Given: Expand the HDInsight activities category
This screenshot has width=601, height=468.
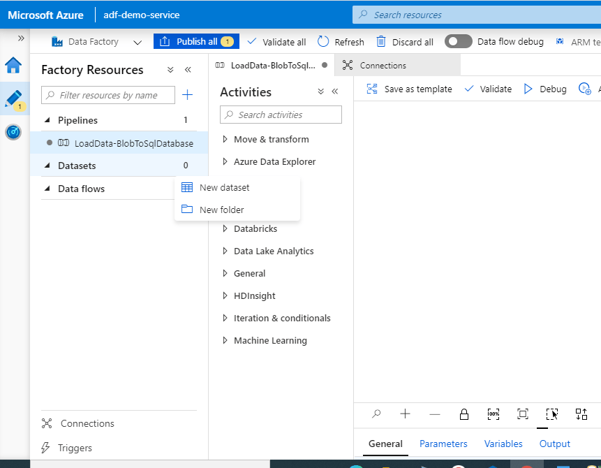Looking at the screenshot, I should pyautogui.click(x=225, y=295).
